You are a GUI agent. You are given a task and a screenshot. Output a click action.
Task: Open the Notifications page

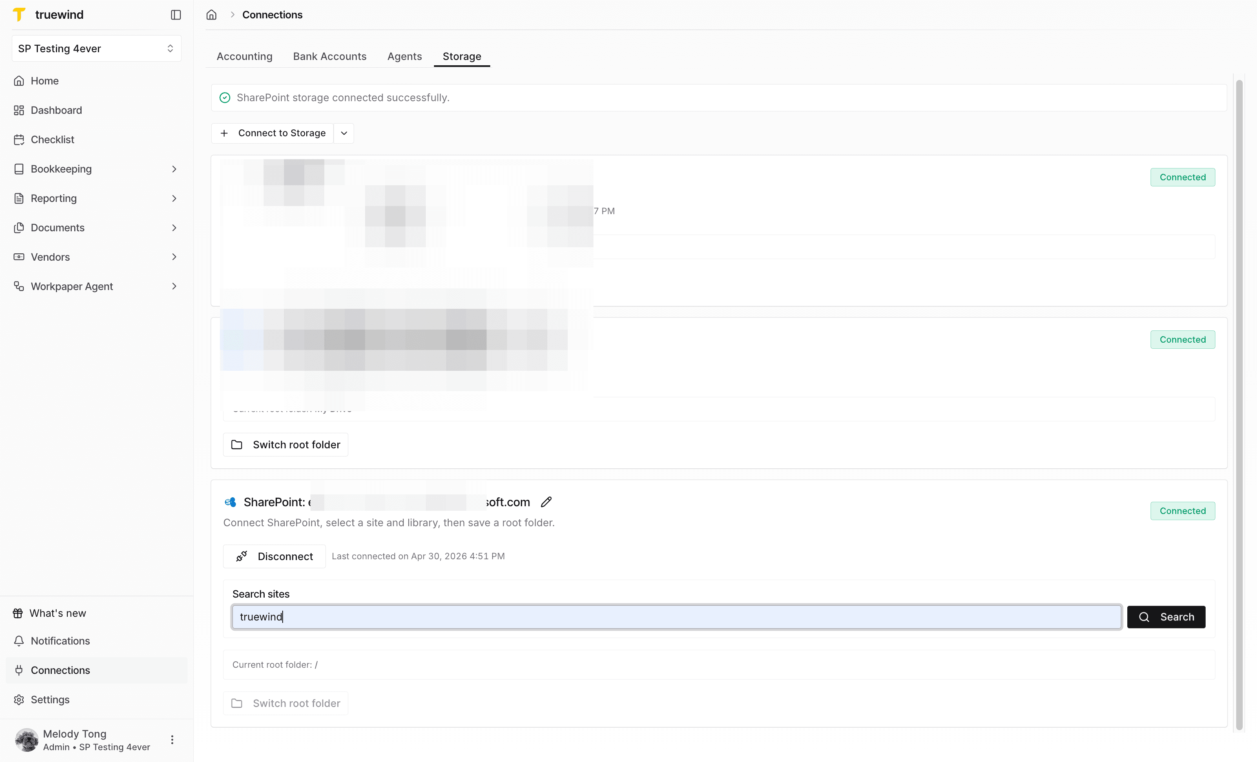(x=60, y=640)
